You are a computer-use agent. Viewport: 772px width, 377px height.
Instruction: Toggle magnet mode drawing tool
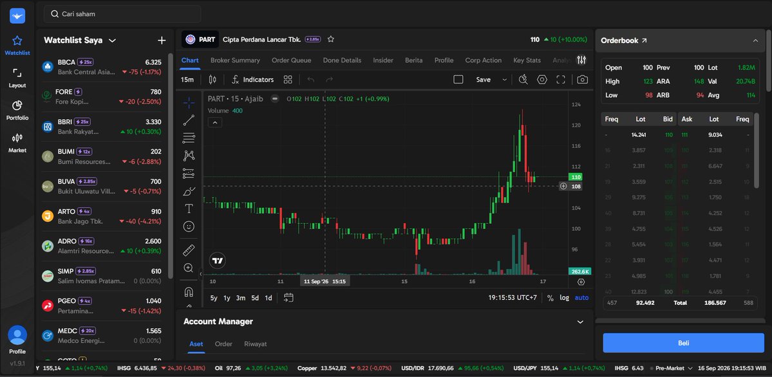point(189,292)
